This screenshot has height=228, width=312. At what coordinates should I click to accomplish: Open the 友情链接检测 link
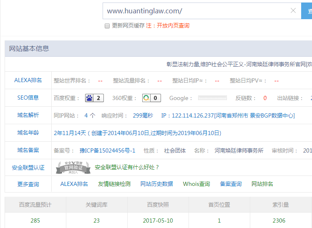tap(114, 184)
